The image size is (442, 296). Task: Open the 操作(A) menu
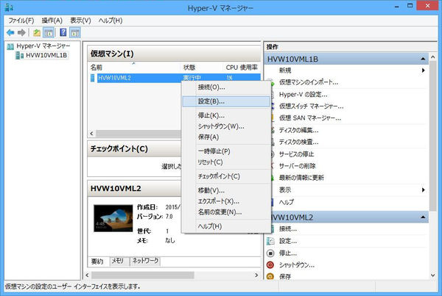point(52,21)
